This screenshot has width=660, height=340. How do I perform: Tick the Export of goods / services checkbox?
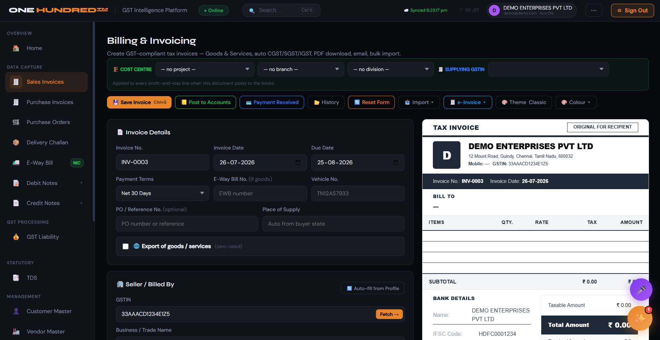click(126, 246)
